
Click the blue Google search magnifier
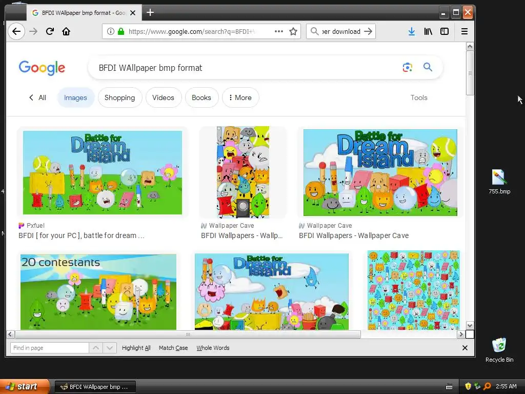click(x=428, y=67)
